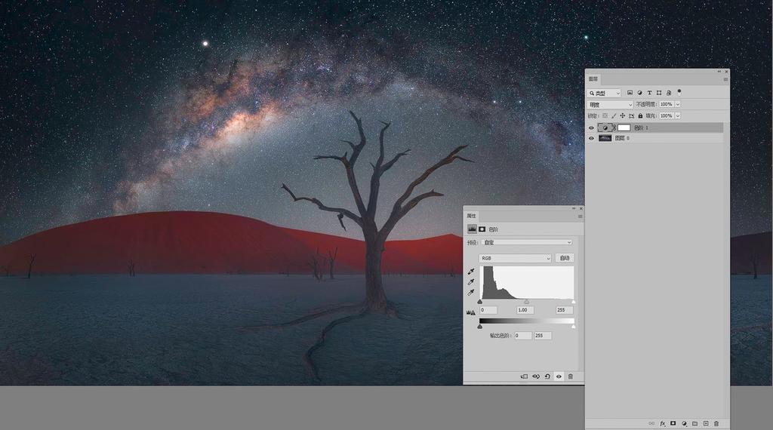Open the layer blend mode dropdown
This screenshot has height=430, width=773.
pos(610,104)
